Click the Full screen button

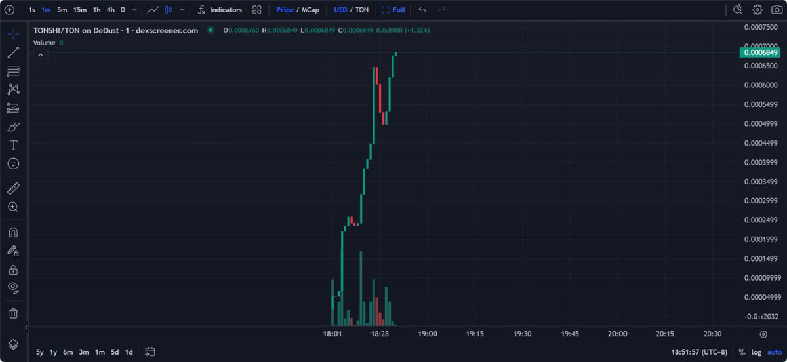[393, 10]
